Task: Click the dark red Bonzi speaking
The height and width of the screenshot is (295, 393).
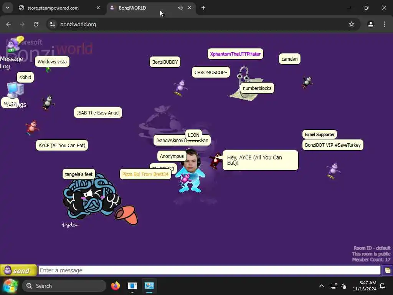Action: 216,161
